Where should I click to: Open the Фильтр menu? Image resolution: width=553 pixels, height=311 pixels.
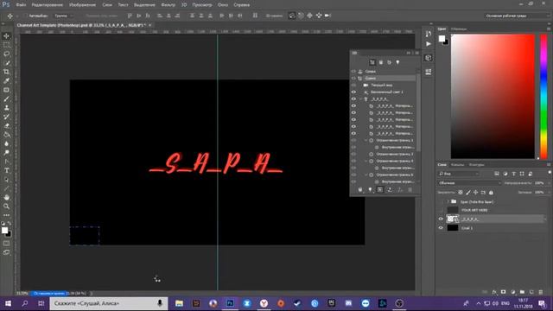click(168, 5)
